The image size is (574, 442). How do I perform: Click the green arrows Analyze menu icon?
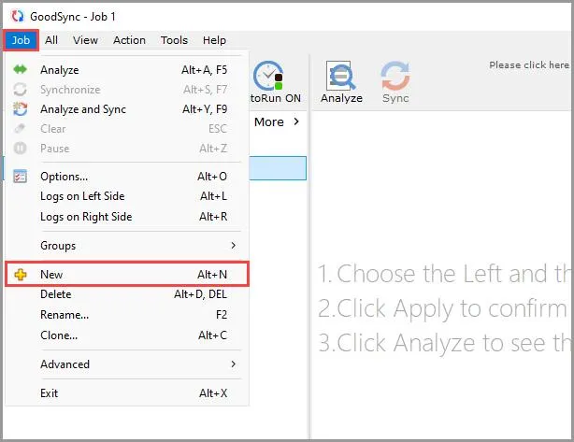(x=21, y=69)
